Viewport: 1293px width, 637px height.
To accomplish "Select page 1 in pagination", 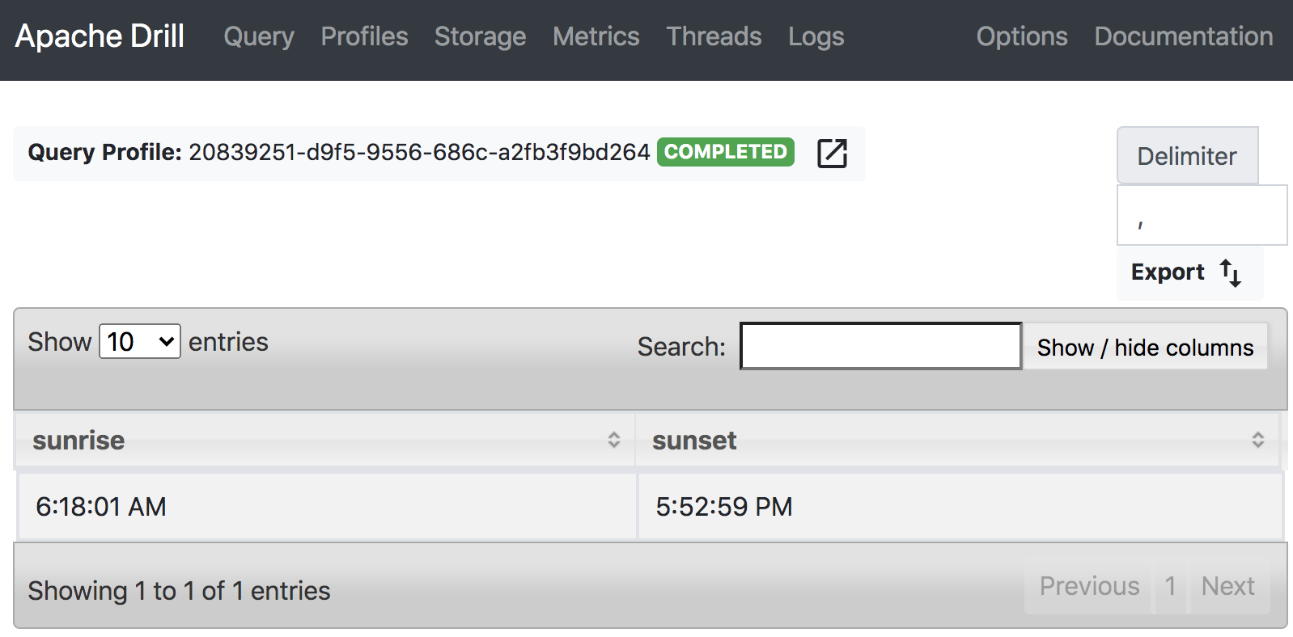I will click(x=1170, y=586).
